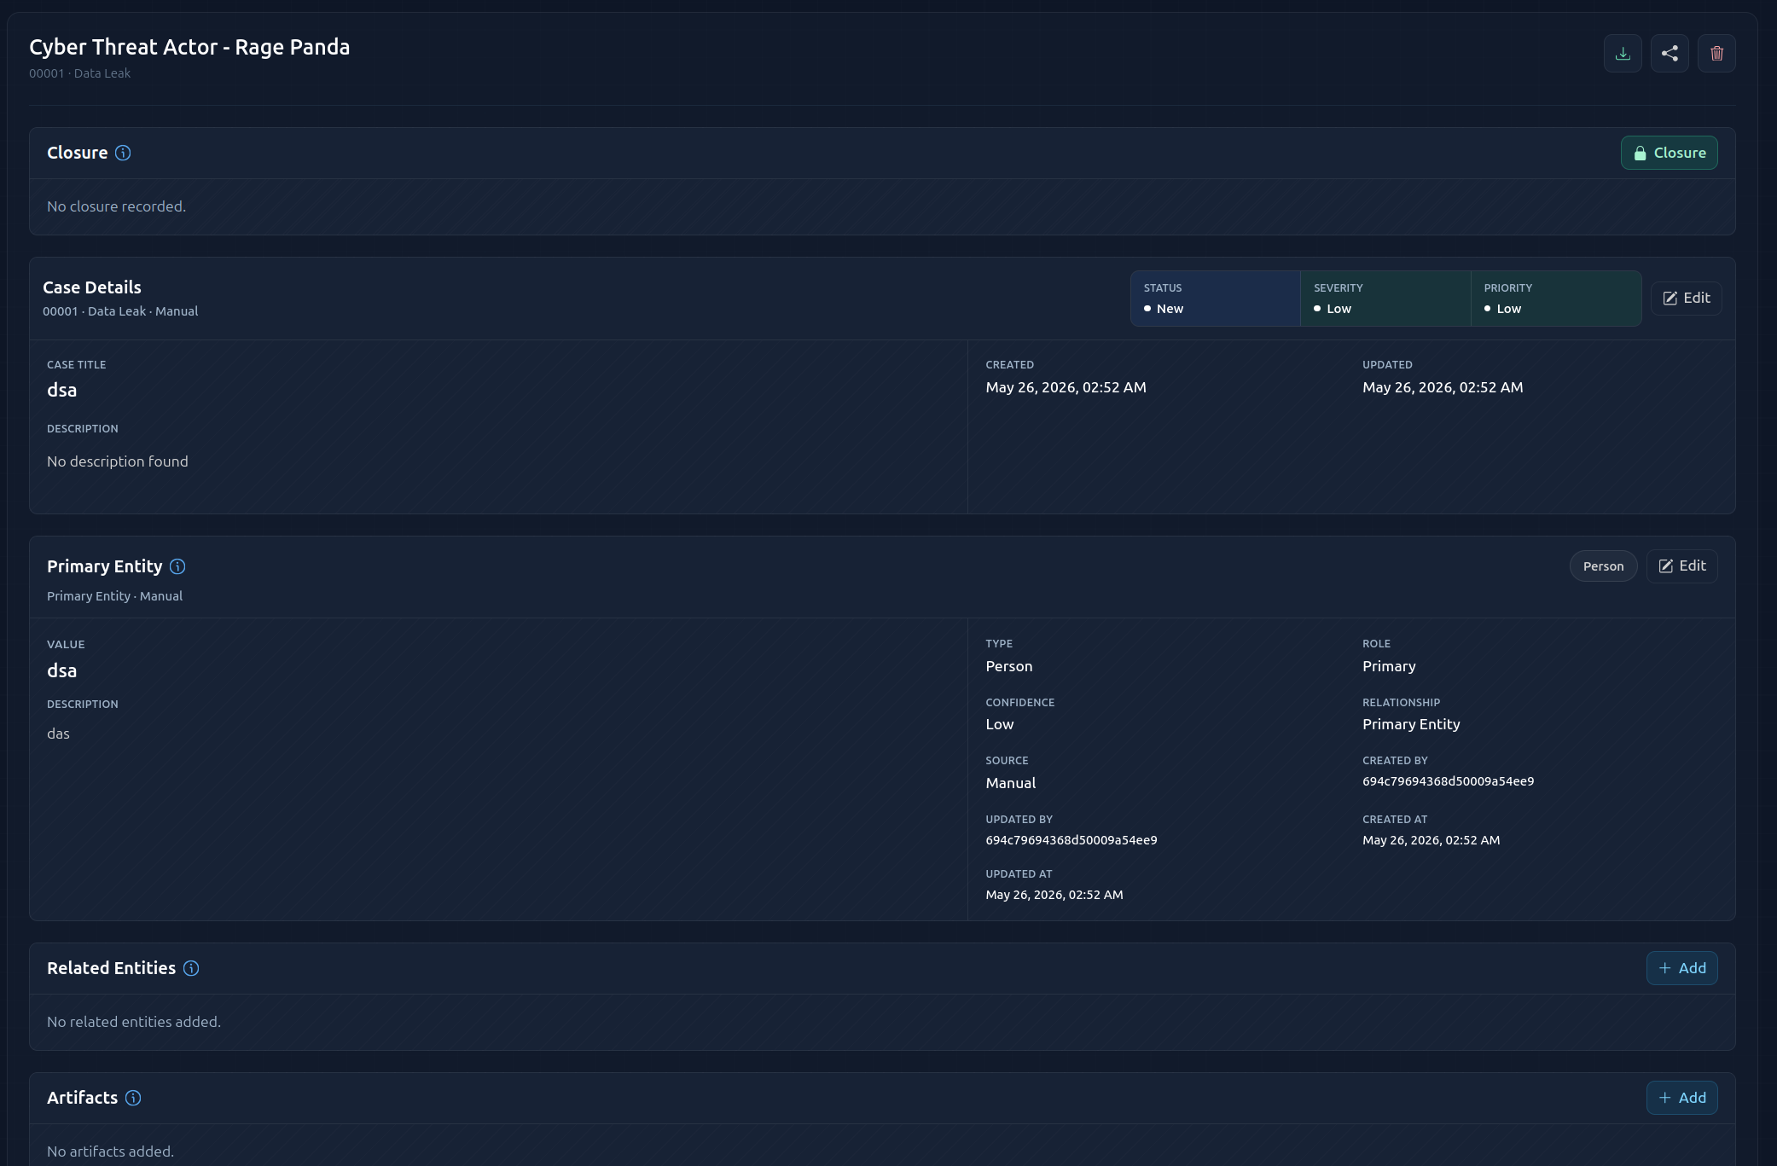This screenshot has height=1166, width=1777.
Task: Select the Priority Low indicator
Action: [x=1556, y=299]
